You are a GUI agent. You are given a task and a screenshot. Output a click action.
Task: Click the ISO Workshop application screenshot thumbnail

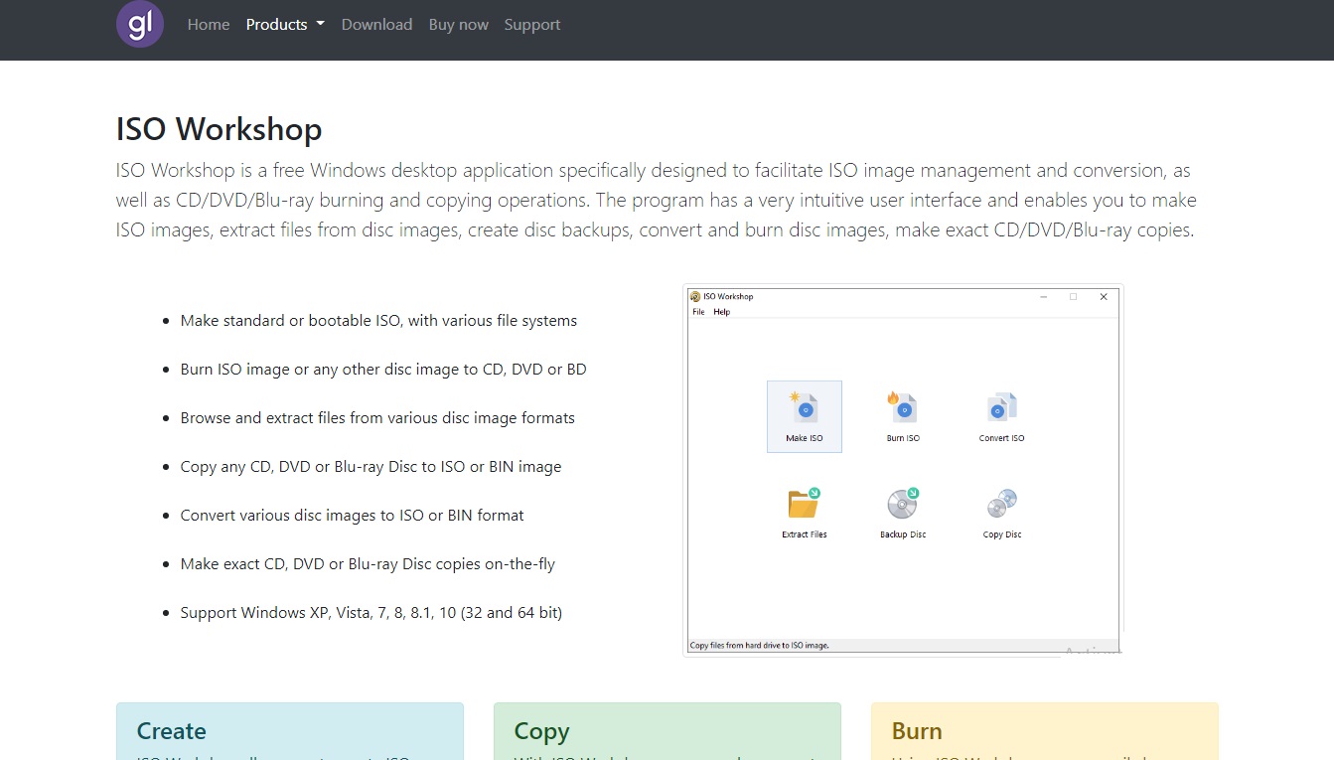point(903,470)
